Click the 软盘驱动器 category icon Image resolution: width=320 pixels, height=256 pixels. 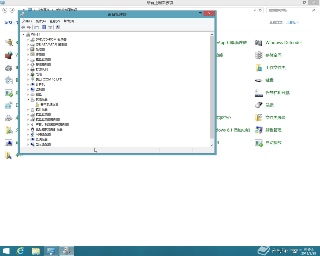[32, 114]
